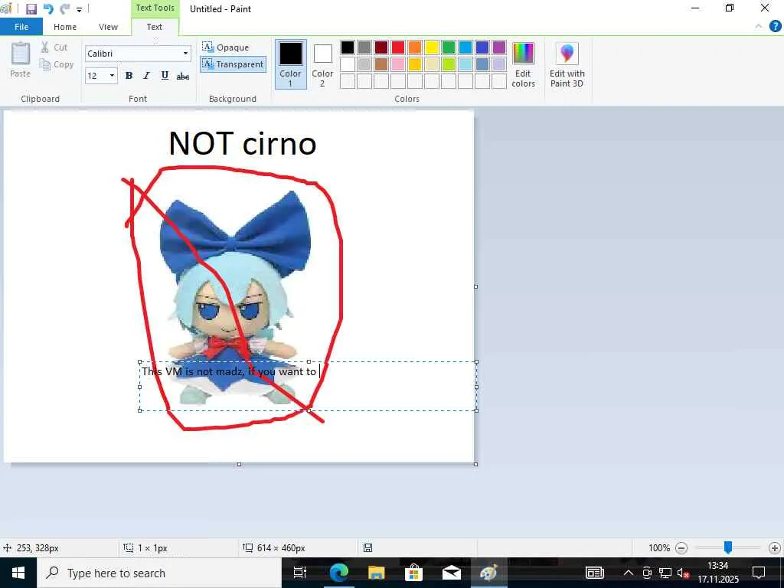This screenshot has height=588, width=784.
Task: Open the Edit colors dialog
Action: (523, 64)
